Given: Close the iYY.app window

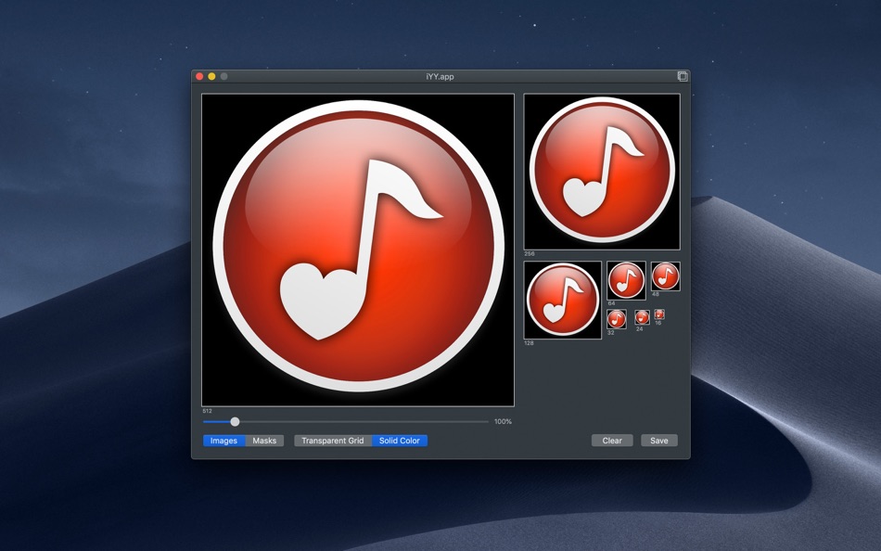Looking at the screenshot, I should [199, 76].
